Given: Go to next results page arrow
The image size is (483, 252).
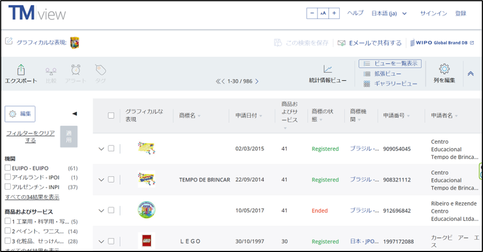Looking at the screenshot, I should tap(257, 81).
